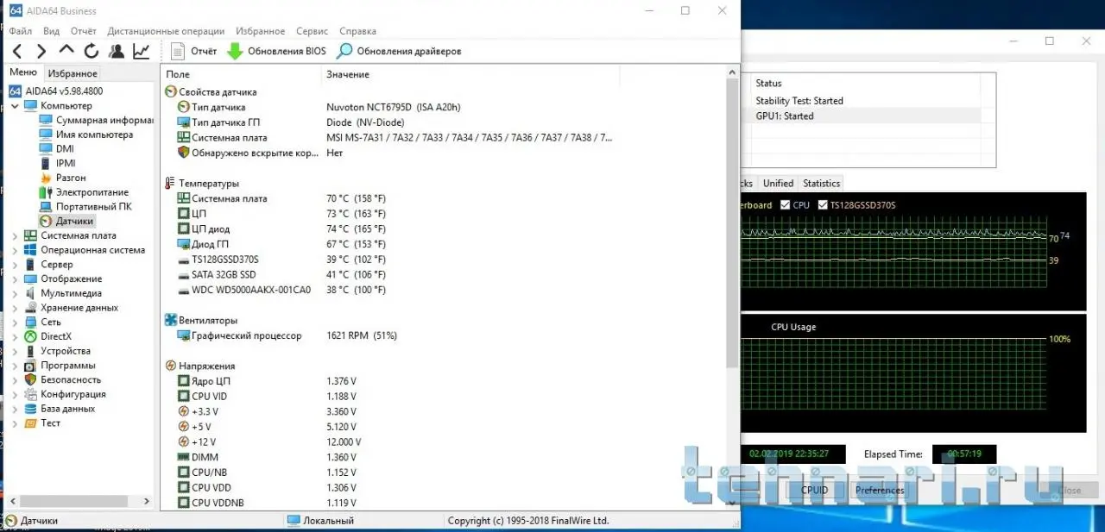Select the AIDA64 v5.98.4800 root node

[x=64, y=91]
